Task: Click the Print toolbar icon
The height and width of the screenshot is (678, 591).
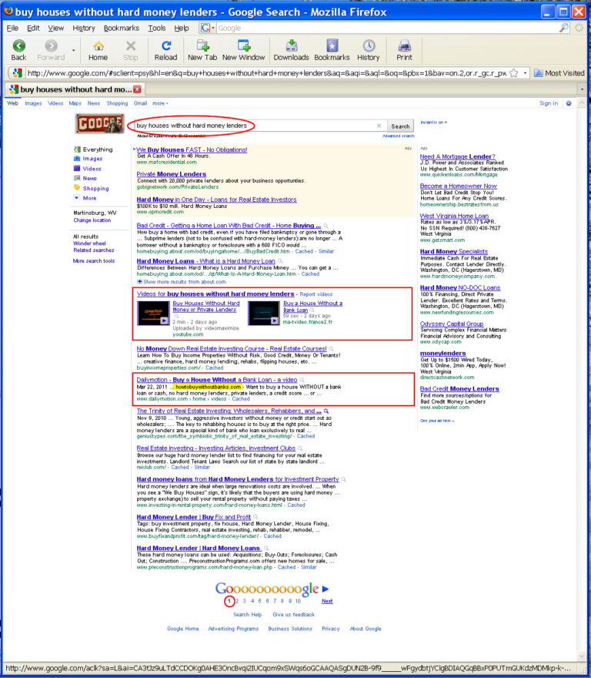Action: click(404, 45)
